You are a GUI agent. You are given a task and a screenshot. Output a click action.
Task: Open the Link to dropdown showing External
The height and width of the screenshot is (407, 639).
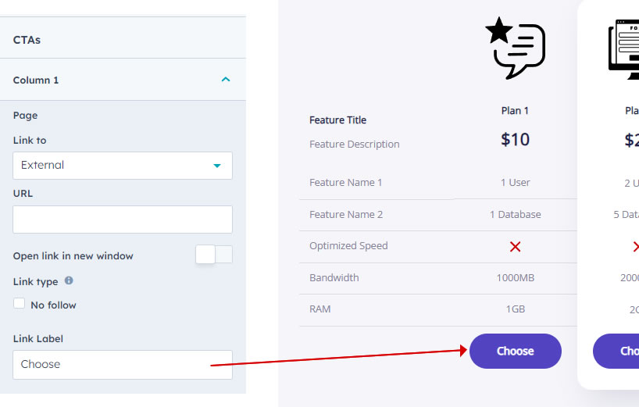pos(123,166)
